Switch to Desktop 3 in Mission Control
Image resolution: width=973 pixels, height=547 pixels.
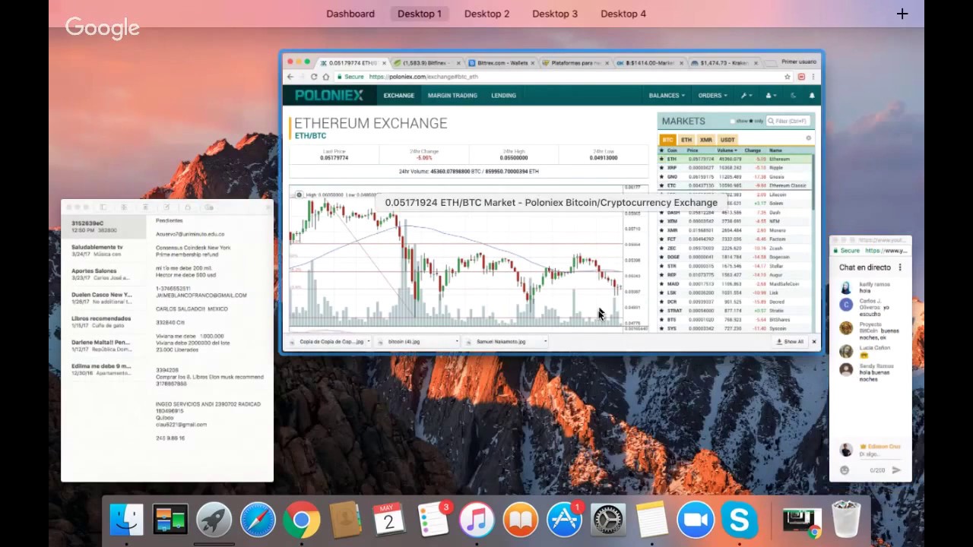pyautogui.click(x=555, y=14)
